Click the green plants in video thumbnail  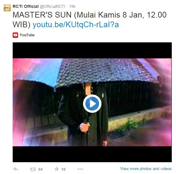132,124
